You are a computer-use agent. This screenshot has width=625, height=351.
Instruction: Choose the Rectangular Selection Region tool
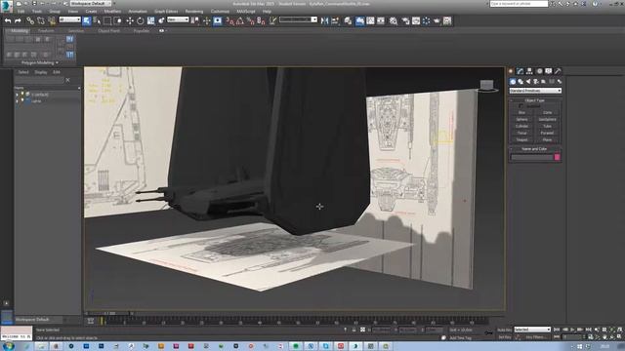[x=107, y=20]
